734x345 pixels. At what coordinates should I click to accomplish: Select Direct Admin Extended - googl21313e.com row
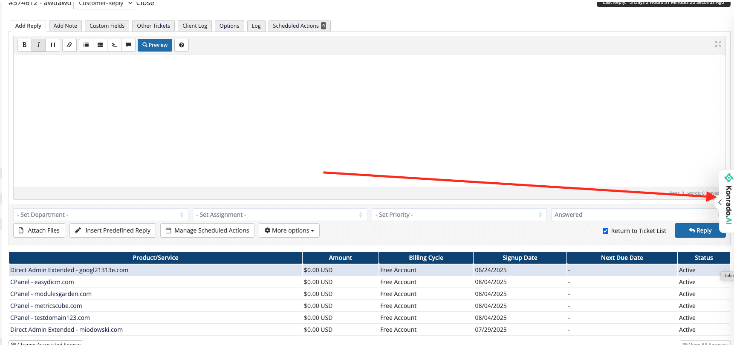(369, 270)
